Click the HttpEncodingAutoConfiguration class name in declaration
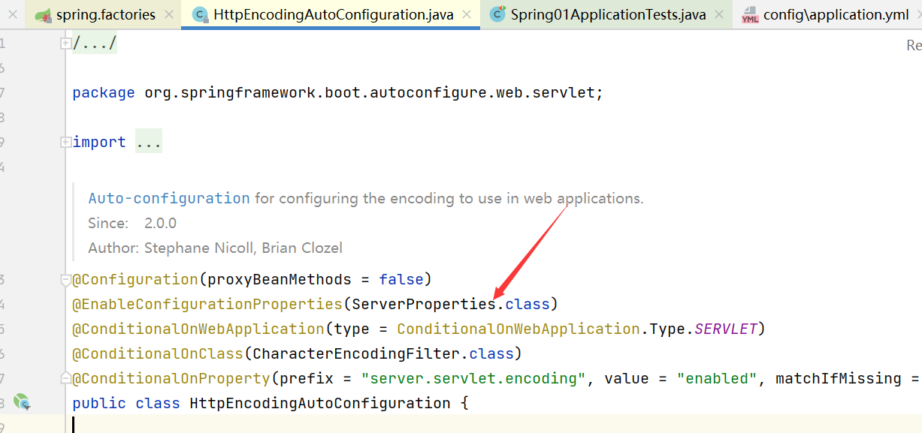 tap(320, 403)
